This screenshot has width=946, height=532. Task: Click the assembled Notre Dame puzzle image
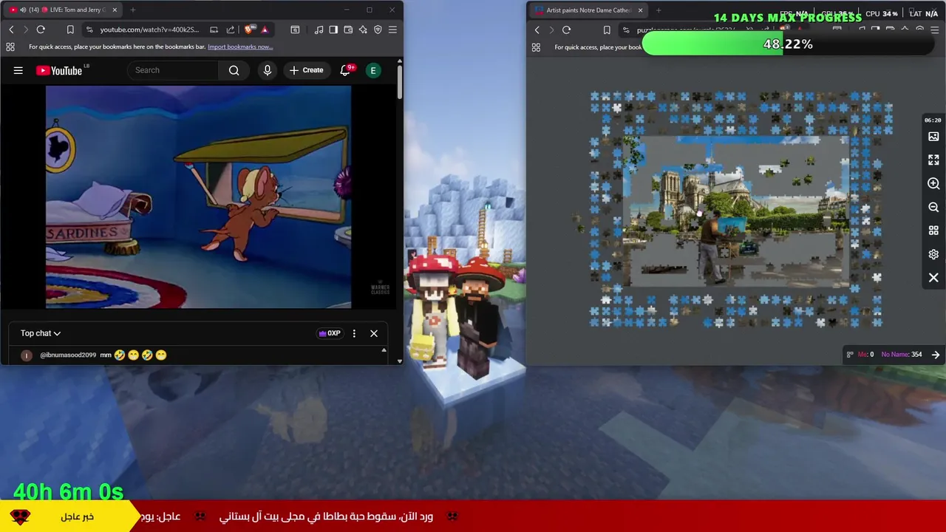click(735, 211)
